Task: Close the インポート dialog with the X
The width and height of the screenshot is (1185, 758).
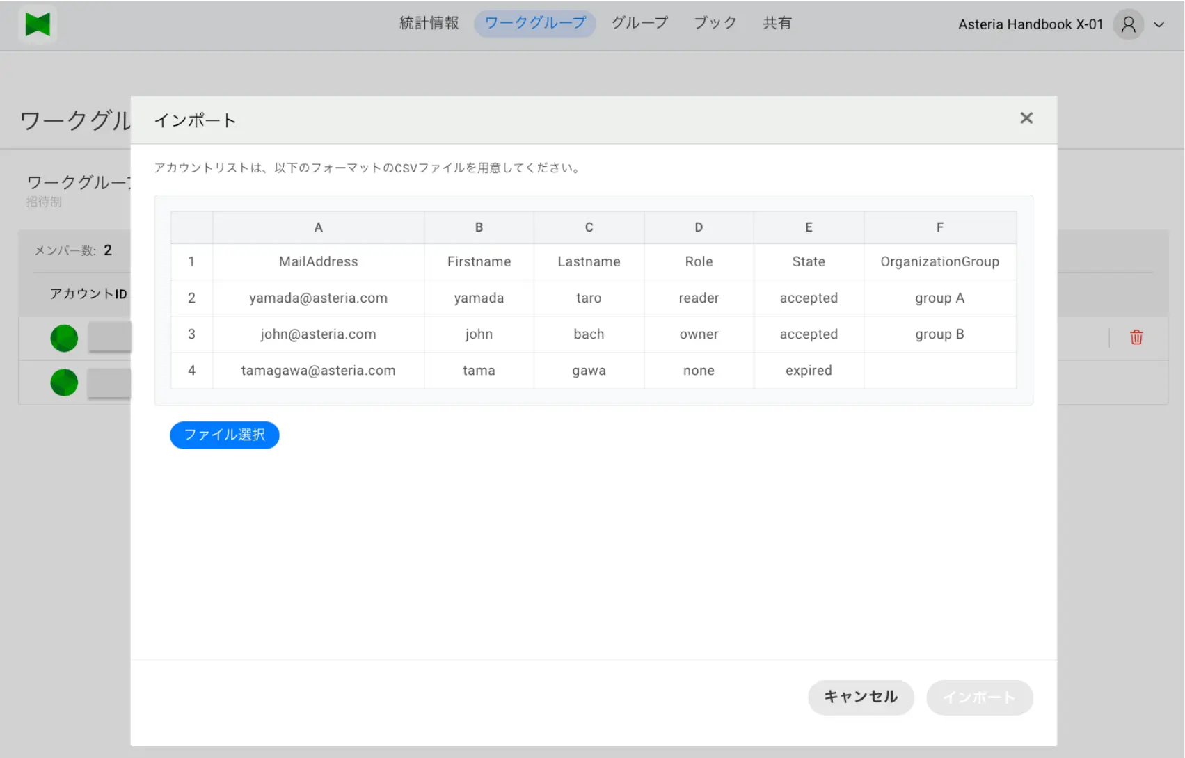Action: pyautogui.click(x=1026, y=118)
